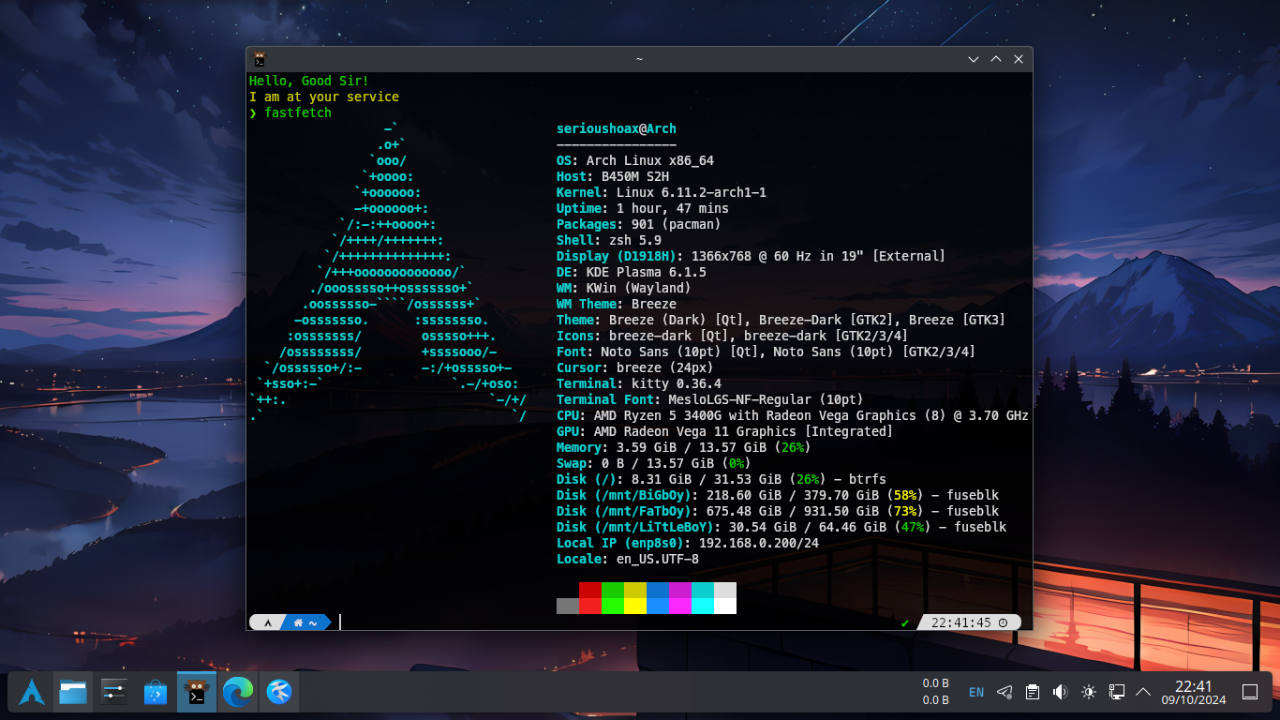Launch the Dolphin file manager from the taskbar
Image resolution: width=1280 pixels, height=720 pixels.
point(73,693)
